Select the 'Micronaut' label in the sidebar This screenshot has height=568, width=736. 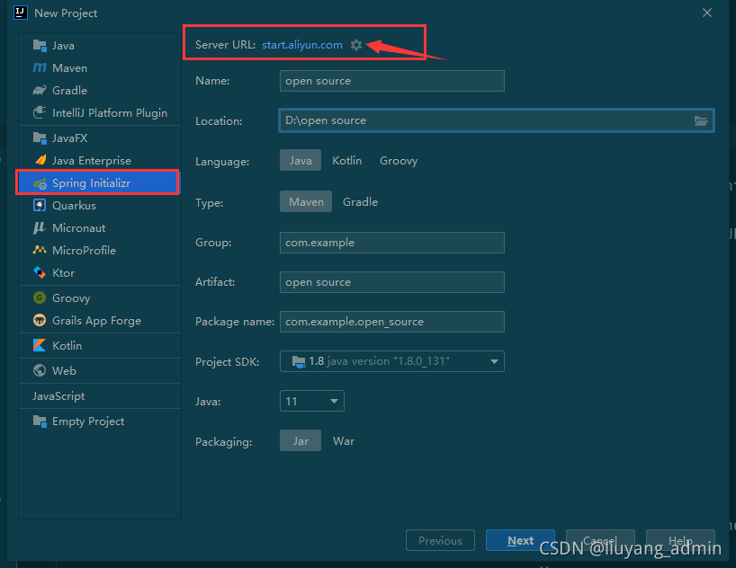[79, 228]
